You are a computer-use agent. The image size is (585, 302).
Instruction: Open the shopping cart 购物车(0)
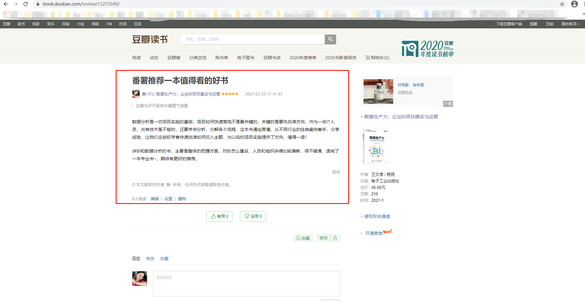[377, 58]
